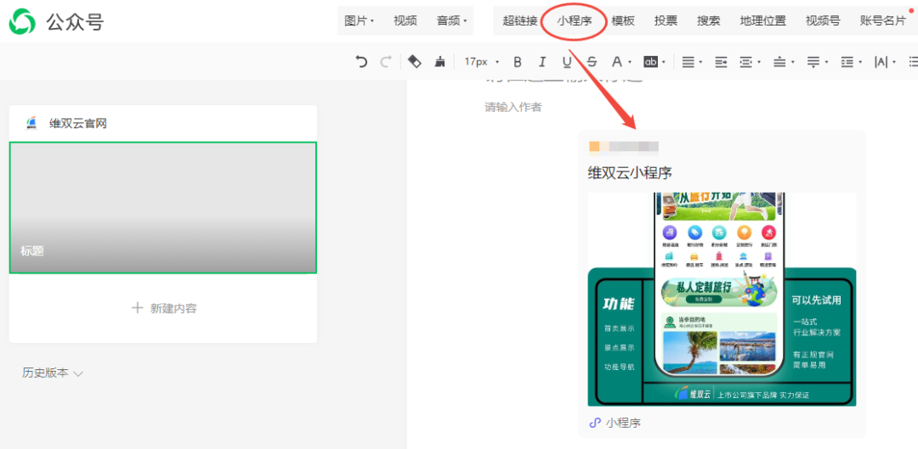This screenshot has height=449, width=918.
Task: Open the 音频 insert menu
Action: coord(452,21)
